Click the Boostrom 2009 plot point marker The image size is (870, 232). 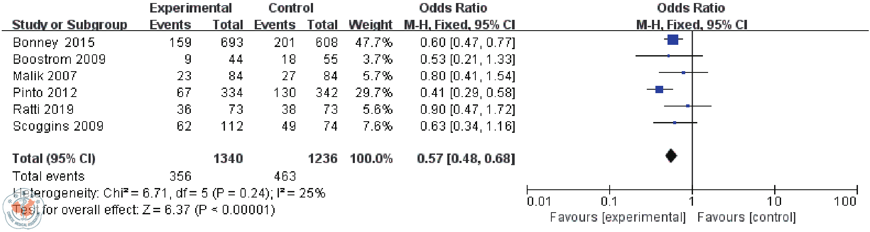(669, 56)
